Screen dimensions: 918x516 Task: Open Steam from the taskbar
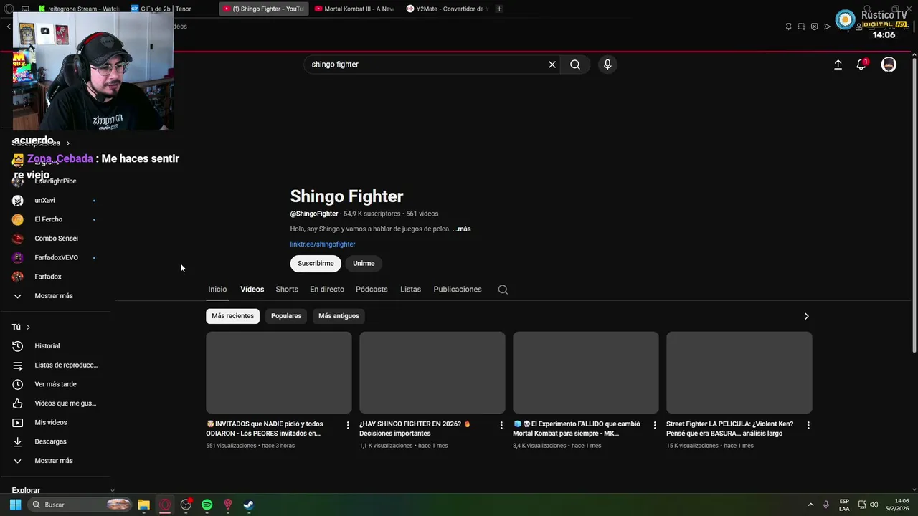pyautogui.click(x=248, y=505)
